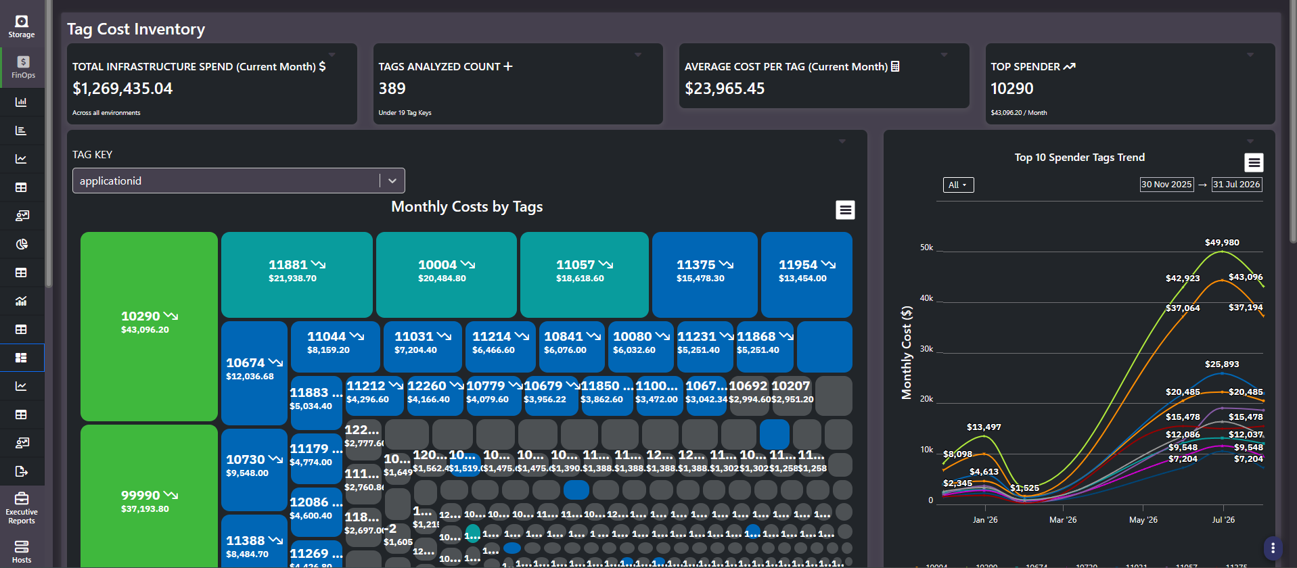Click the floating three-dots options button
1297x568 pixels.
(x=1273, y=548)
